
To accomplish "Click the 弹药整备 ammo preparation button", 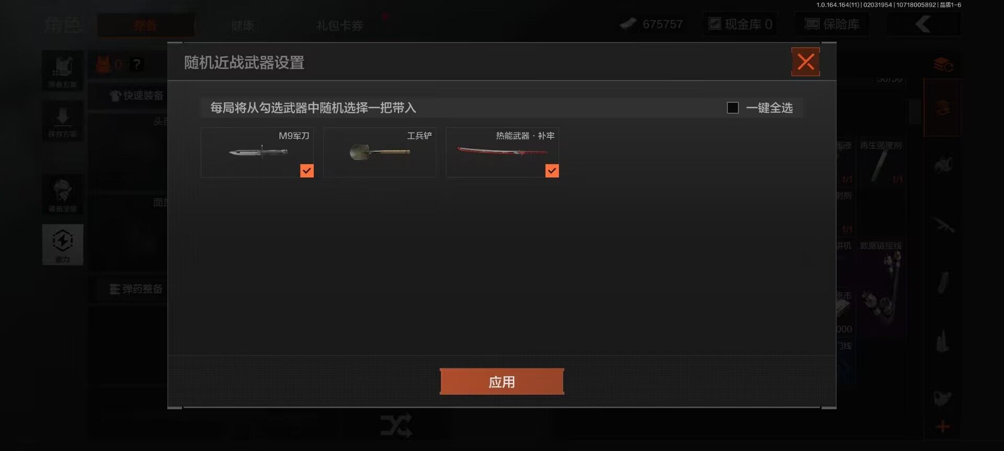I will (x=136, y=289).
